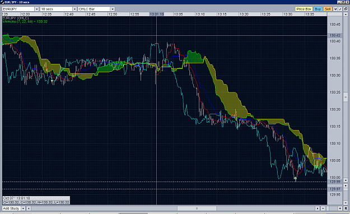Image resolution: width=350 pixels, height=214 pixels.
Task: Click the Add Study button
Action: coord(11,208)
